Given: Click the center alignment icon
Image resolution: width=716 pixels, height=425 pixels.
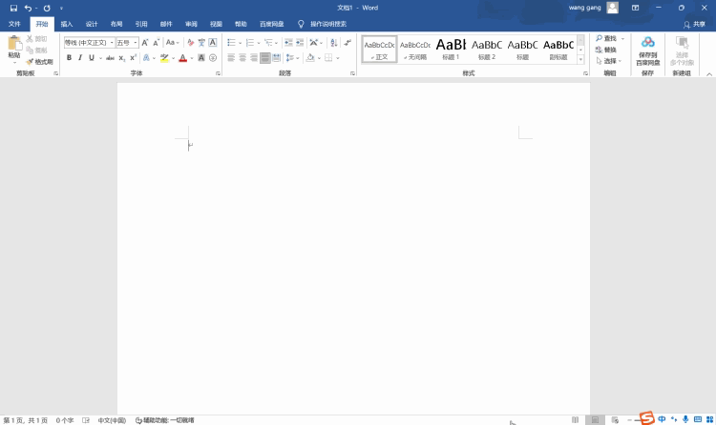Looking at the screenshot, I should (242, 58).
